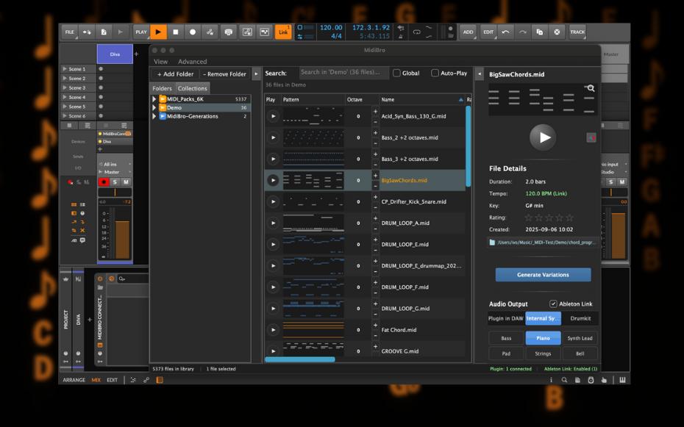Enable the Global search checkbox in MidiBro
This screenshot has width=684, height=427.
[x=395, y=73]
